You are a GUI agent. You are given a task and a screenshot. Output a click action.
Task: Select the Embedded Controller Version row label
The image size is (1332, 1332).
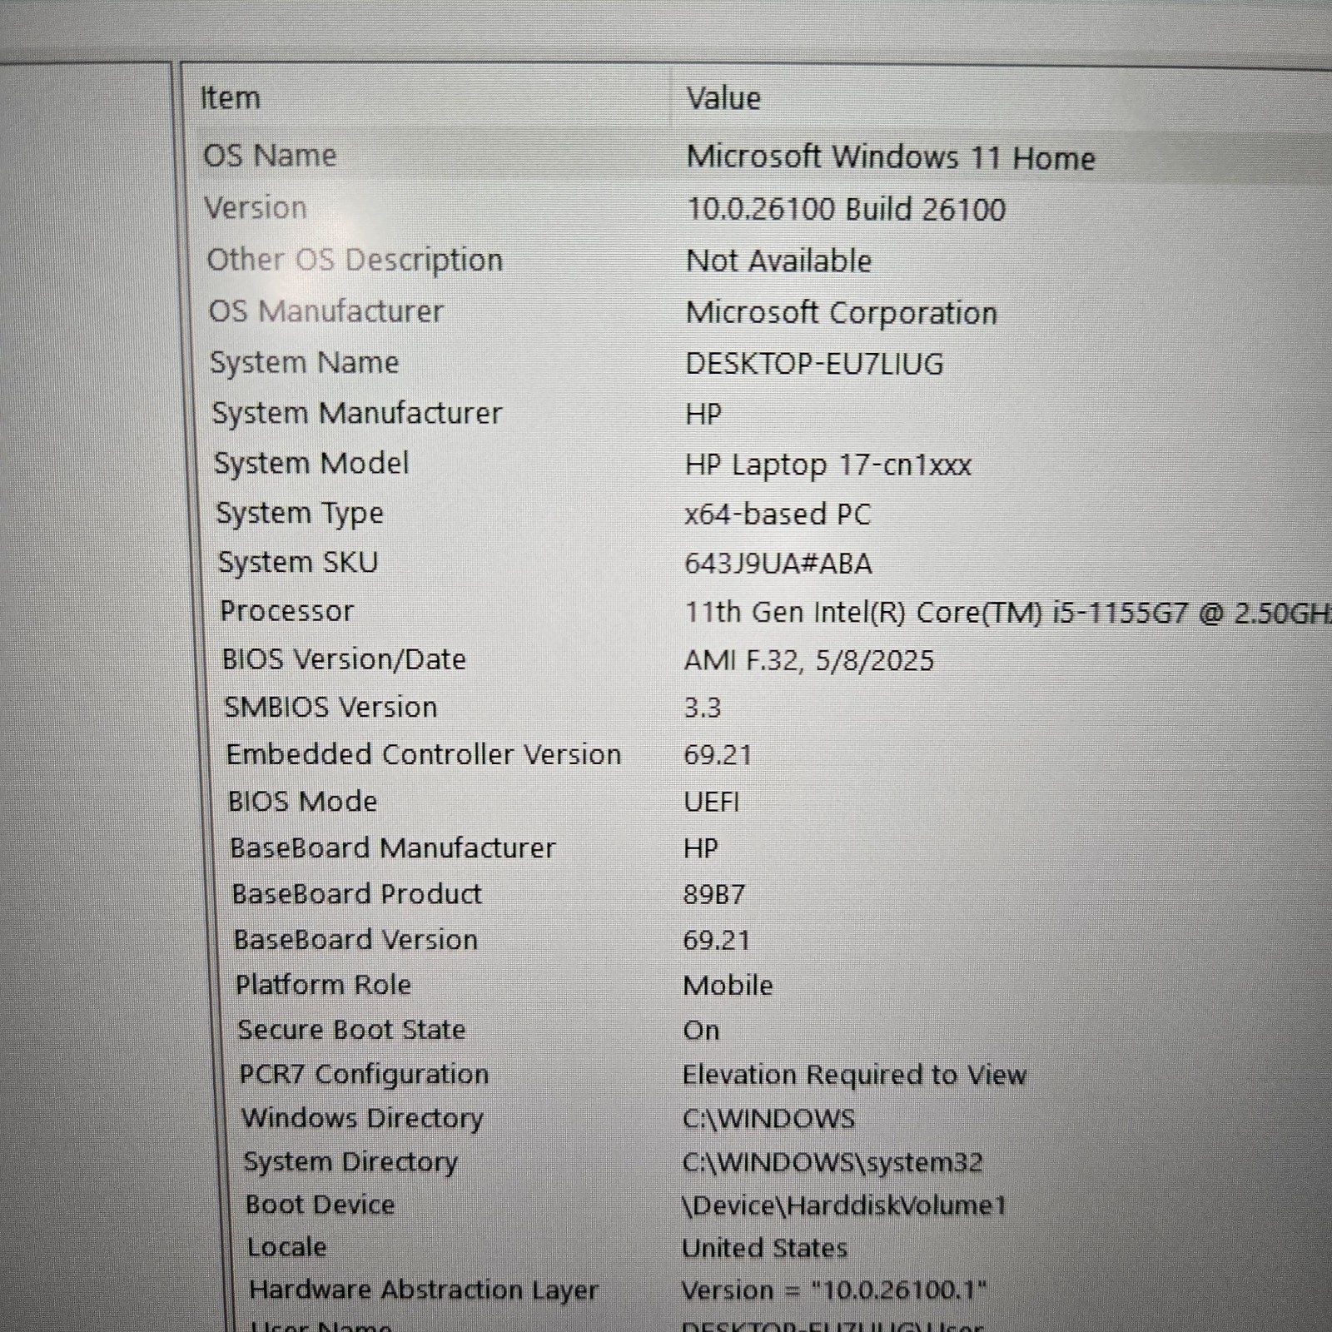423,754
